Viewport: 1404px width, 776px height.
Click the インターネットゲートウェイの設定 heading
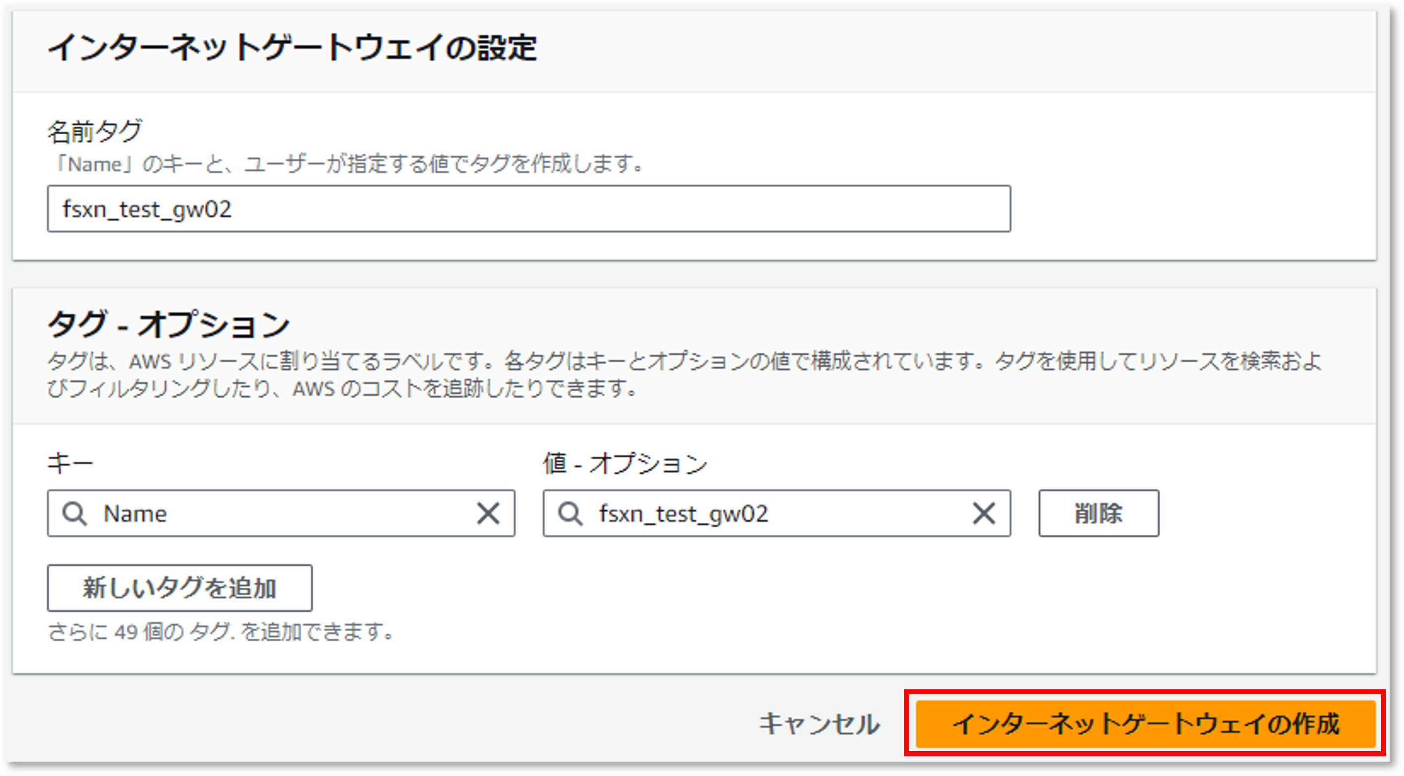tap(292, 48)
